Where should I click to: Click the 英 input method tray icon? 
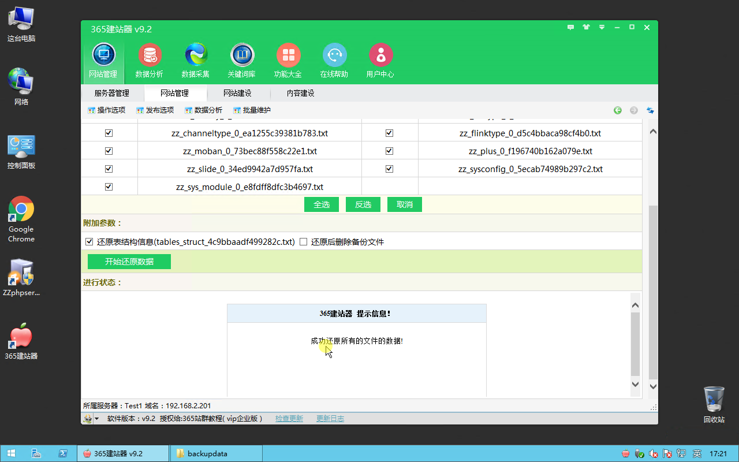coord(697,453)
